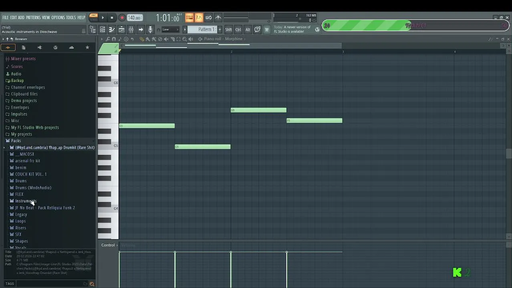Viewport: 512px width, 288px height.
Task: Click the stamp chord icon in piano roll
Action: click(120, 39)
